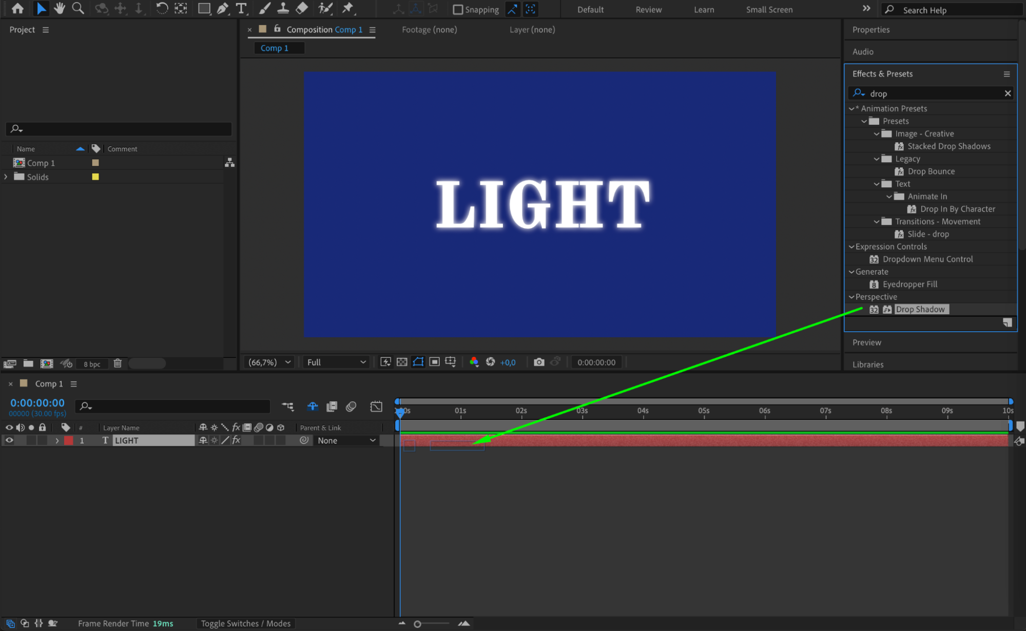Select the Drop Shadow effect
Screen dimensions: 1026x631
(920, 309)
